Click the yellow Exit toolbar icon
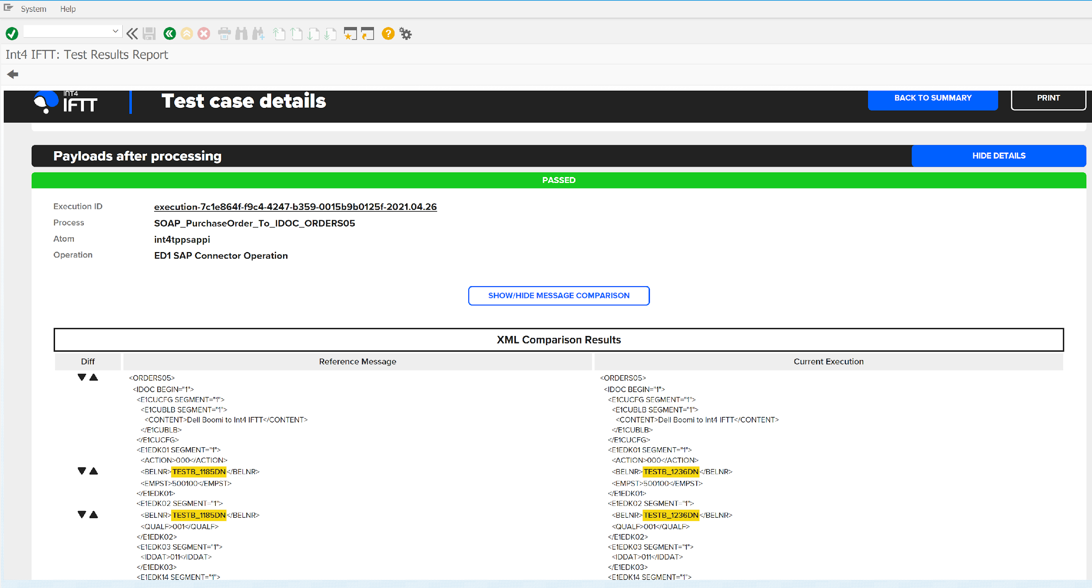Viewport: 1092px width, 588px height. [x=187, y=34]
